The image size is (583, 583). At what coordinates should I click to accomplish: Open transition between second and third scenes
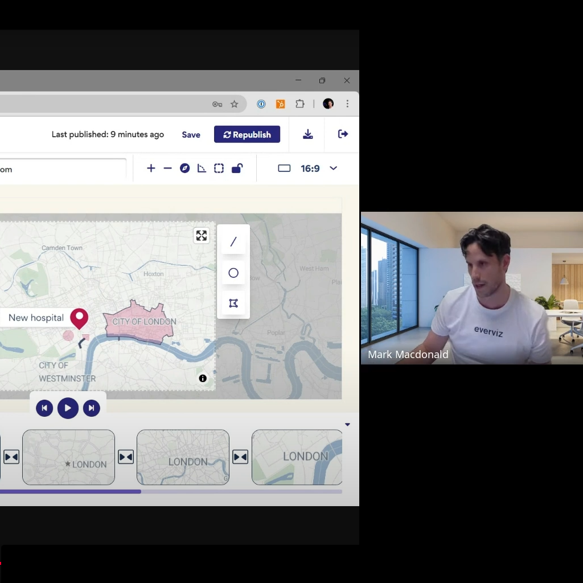click(x=240, y=457)
